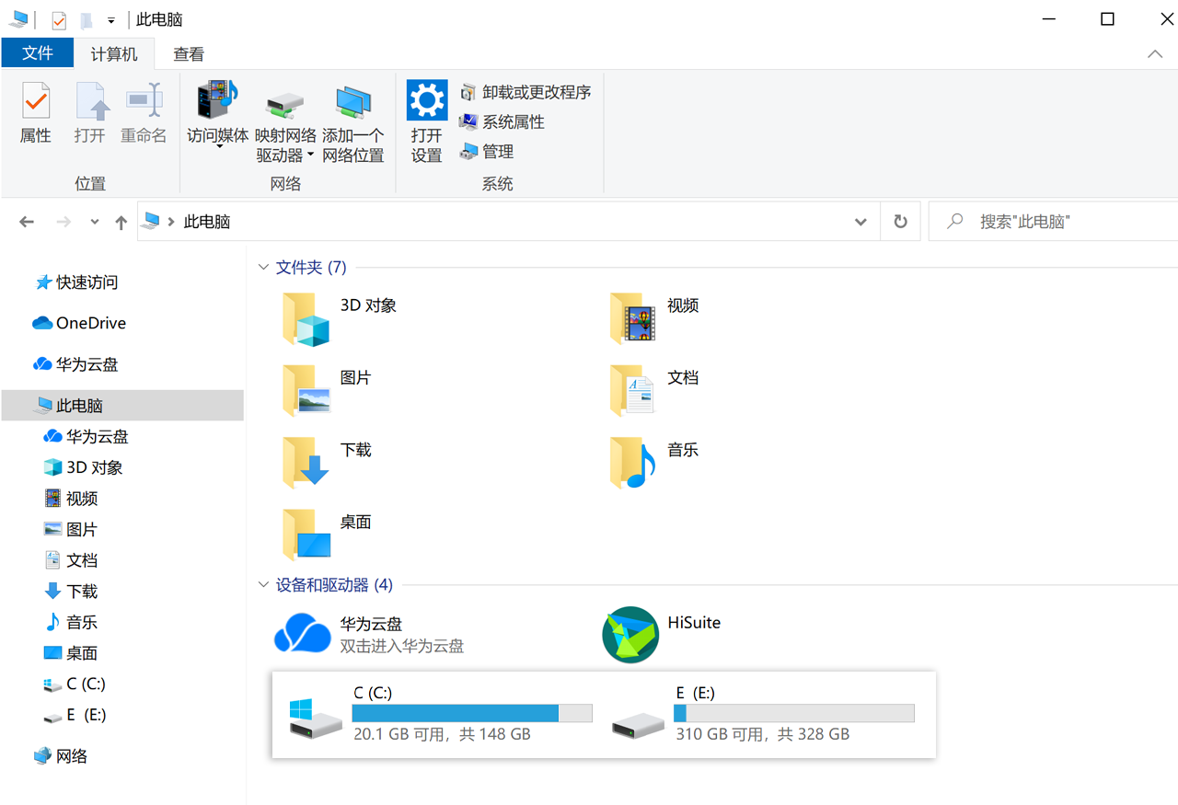This screenshot has width=1178, height=805.
Task: Click 系统属性 in the ribbon
Action: pos(513,121)
